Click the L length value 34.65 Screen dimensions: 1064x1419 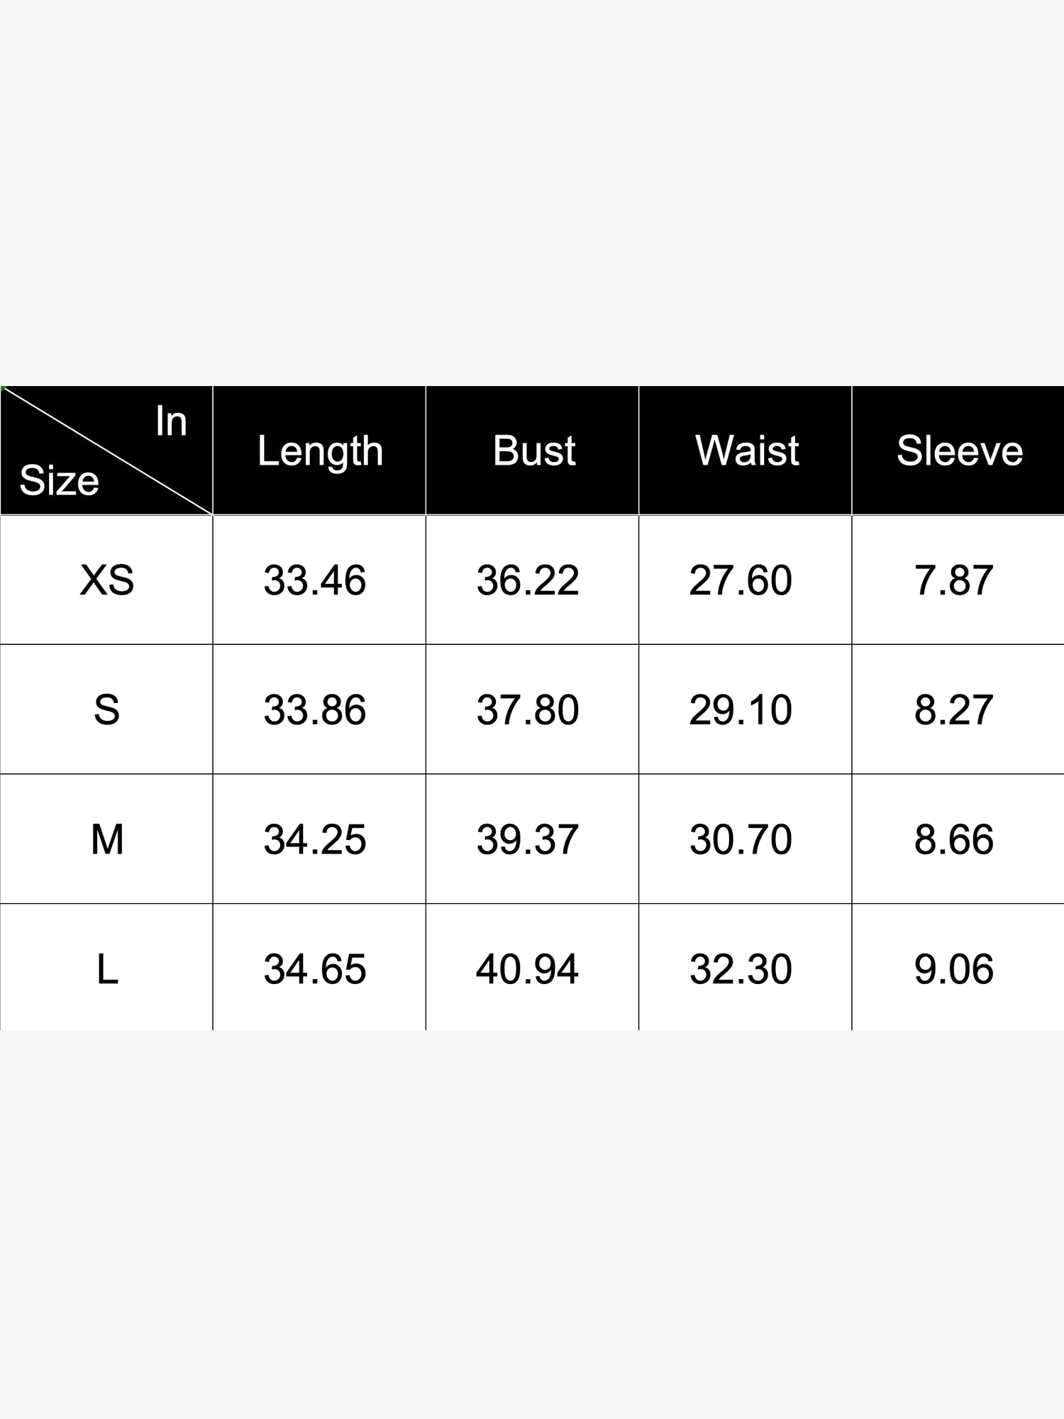(x=315, y=968)
